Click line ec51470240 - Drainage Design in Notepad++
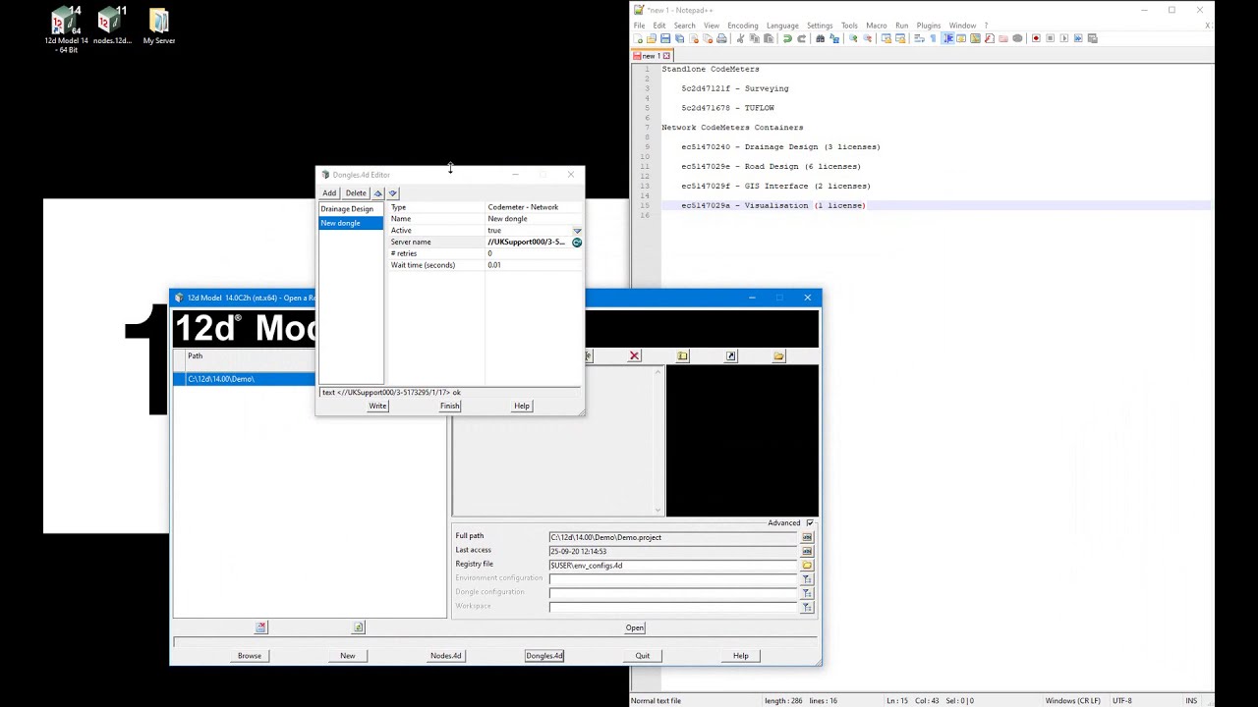The height and width of the screenshot is (707, 1258). pos(780,147)
